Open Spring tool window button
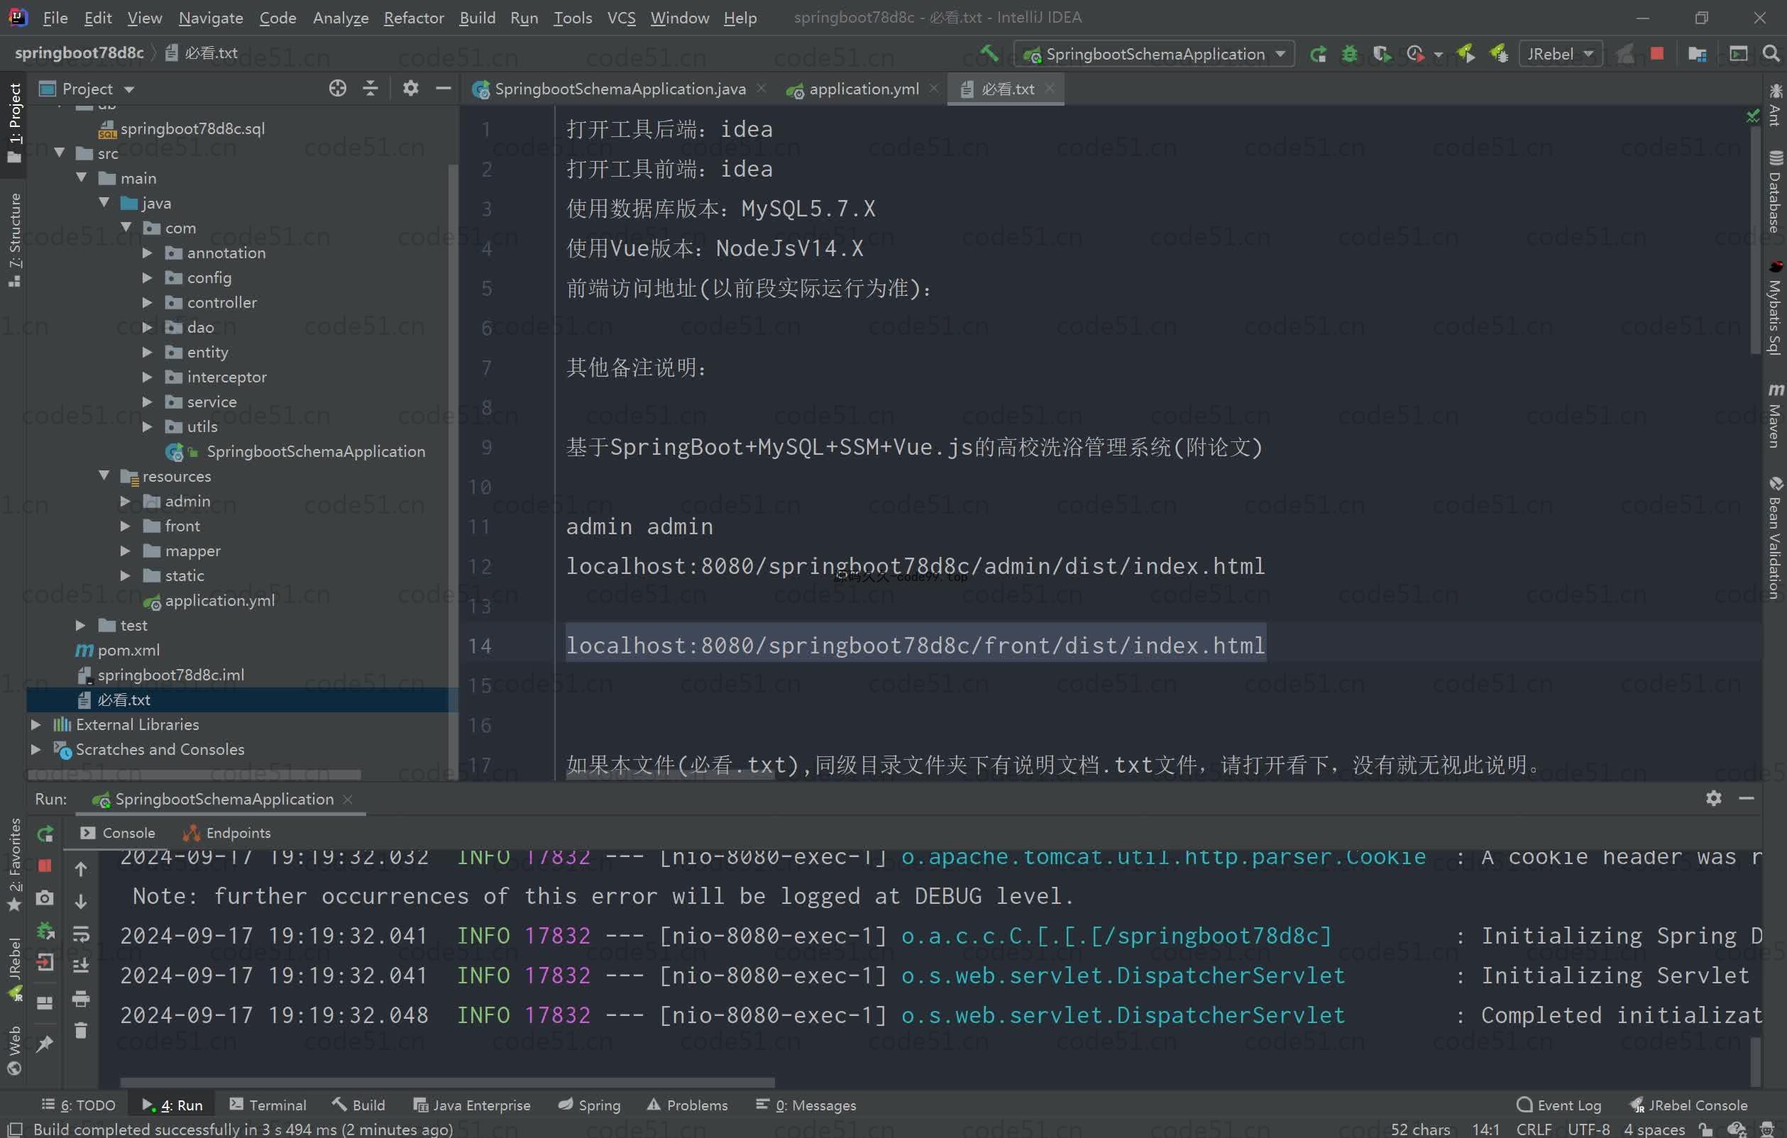The image size is (1787, 1138). [x=590, y=1105]
